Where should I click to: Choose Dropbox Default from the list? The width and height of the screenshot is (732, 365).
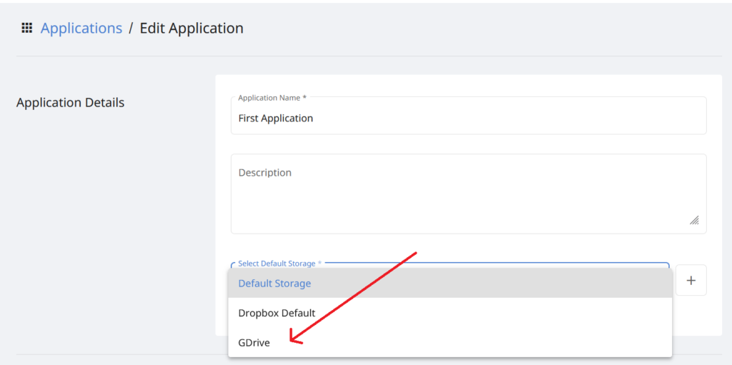point(277,313)
